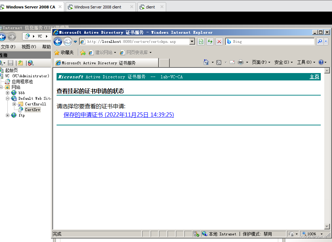Select the VC (VC\Administrator) server node
This screenshot has width=332, height=242.
click(27, 76)
